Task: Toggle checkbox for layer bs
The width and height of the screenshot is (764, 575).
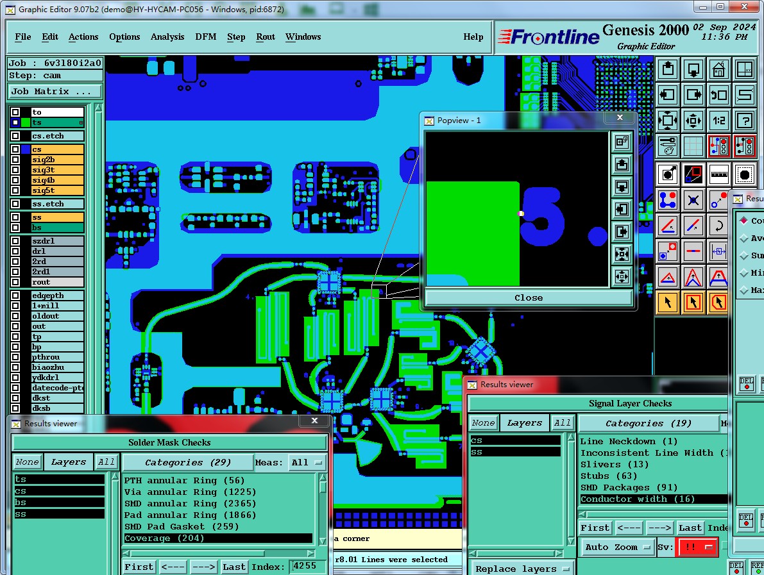Action: click(x=15, y=228)
